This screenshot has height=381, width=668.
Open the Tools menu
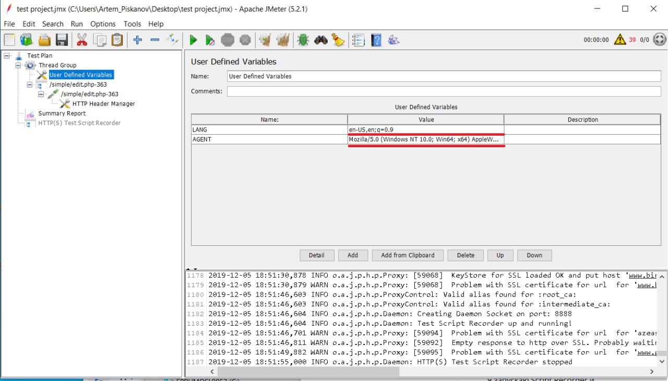[x=133, y=24]
